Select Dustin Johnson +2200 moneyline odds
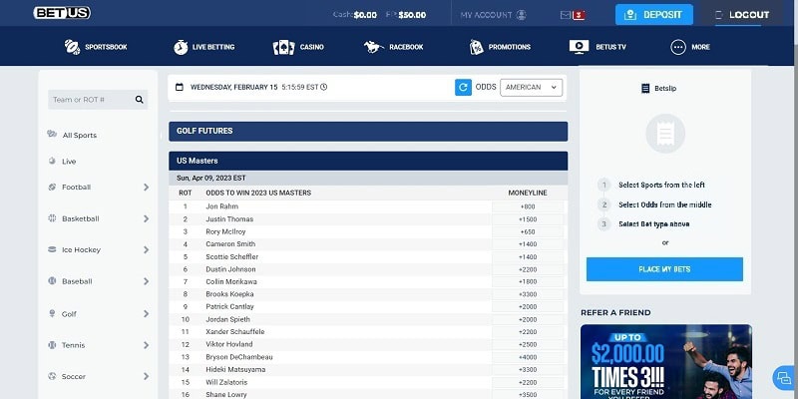Viewport: 798px width, 399px height. [528, 269]
